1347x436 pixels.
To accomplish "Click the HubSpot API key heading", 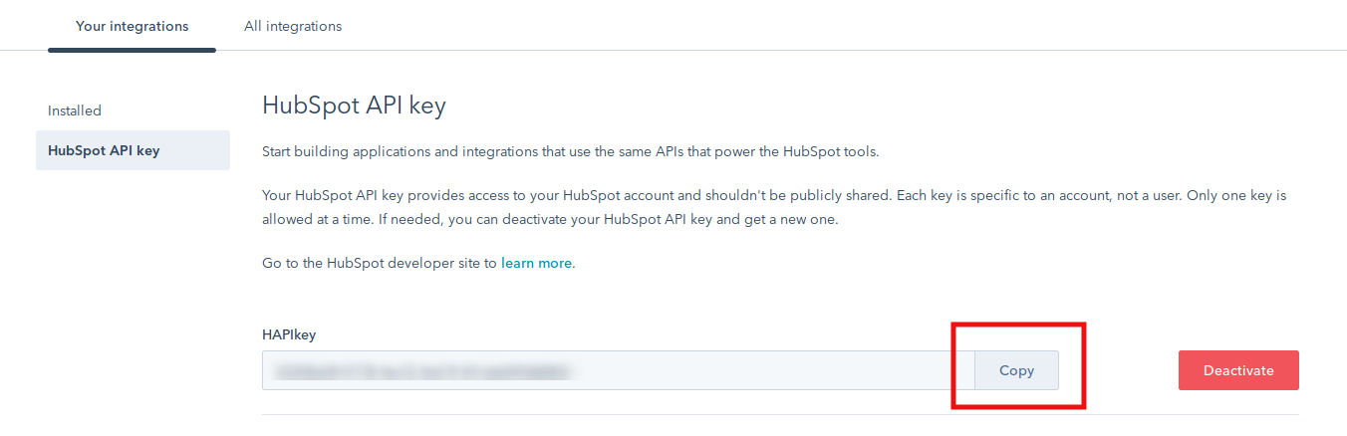I will [354, 106].
